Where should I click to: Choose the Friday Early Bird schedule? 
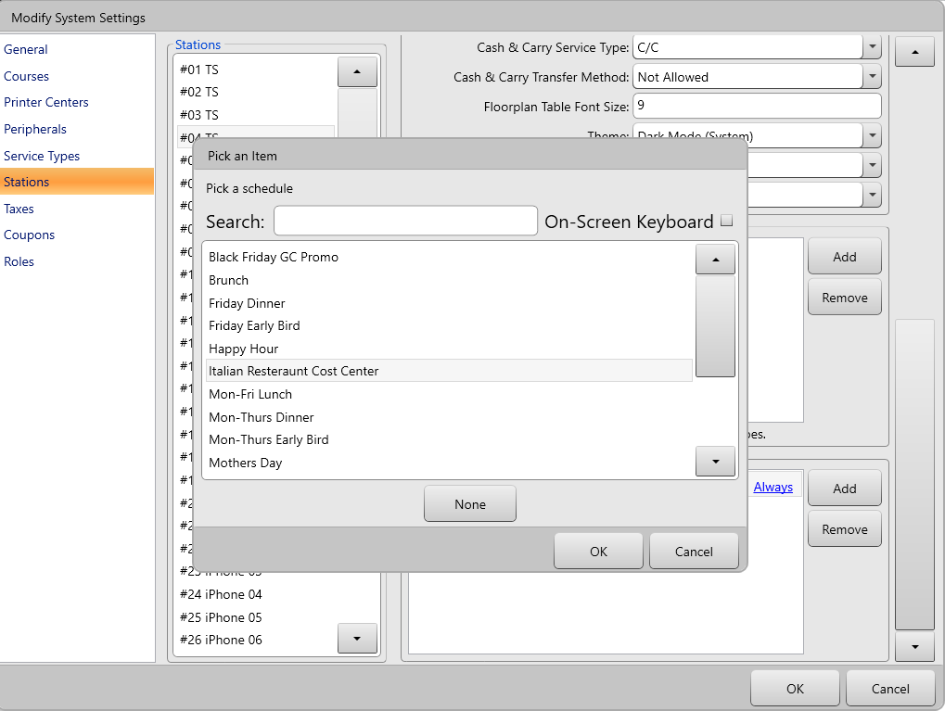(449, 326)
